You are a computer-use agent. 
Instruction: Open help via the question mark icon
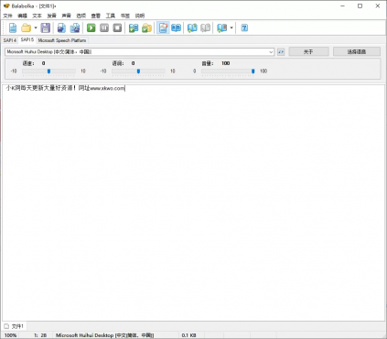(x=244, y=28)
